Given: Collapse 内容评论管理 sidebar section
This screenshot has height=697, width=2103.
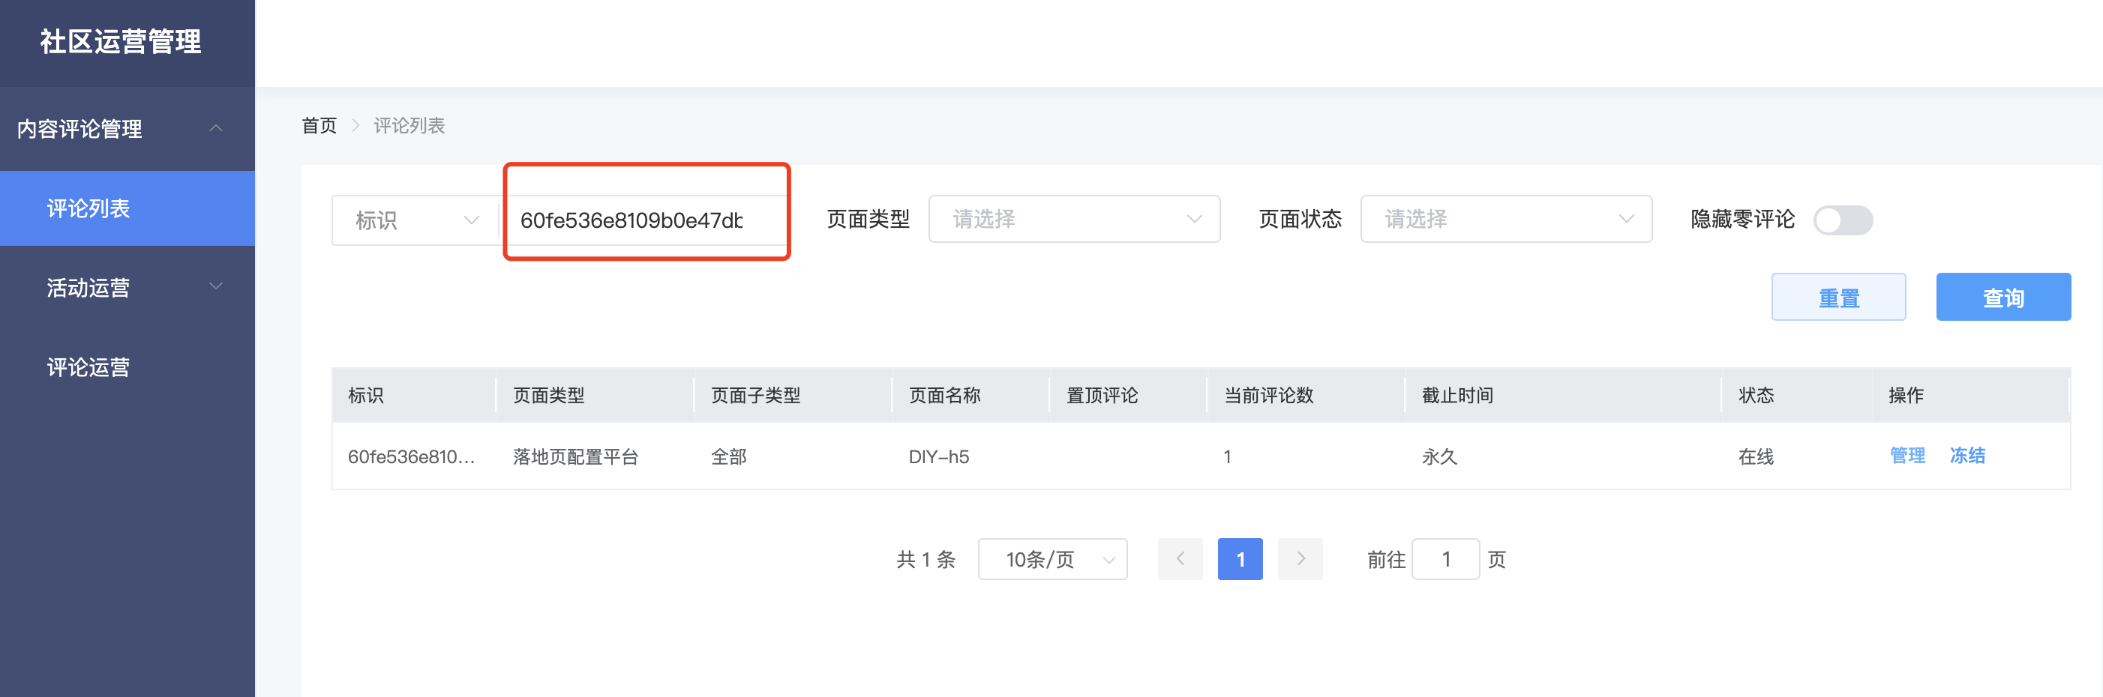Looking at the screenshot, I should 215,129.
